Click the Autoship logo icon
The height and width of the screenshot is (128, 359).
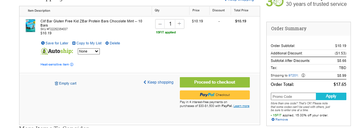(44, 51)
